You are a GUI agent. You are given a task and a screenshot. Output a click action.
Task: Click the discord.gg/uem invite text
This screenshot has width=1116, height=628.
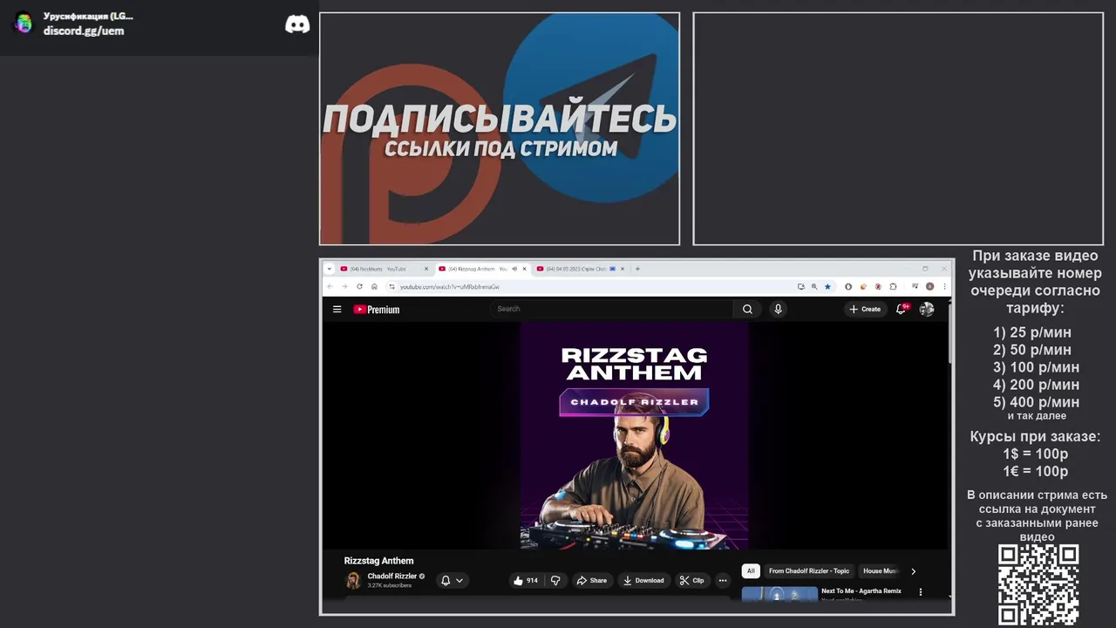pyautogui.click(x=84, y=31)
